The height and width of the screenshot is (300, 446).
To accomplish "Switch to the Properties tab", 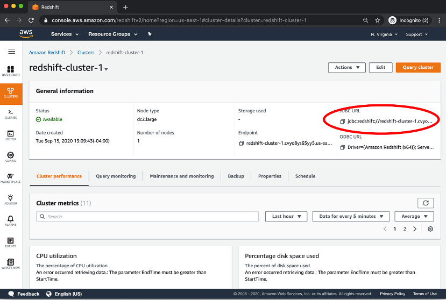I will (x=270, y=176).
